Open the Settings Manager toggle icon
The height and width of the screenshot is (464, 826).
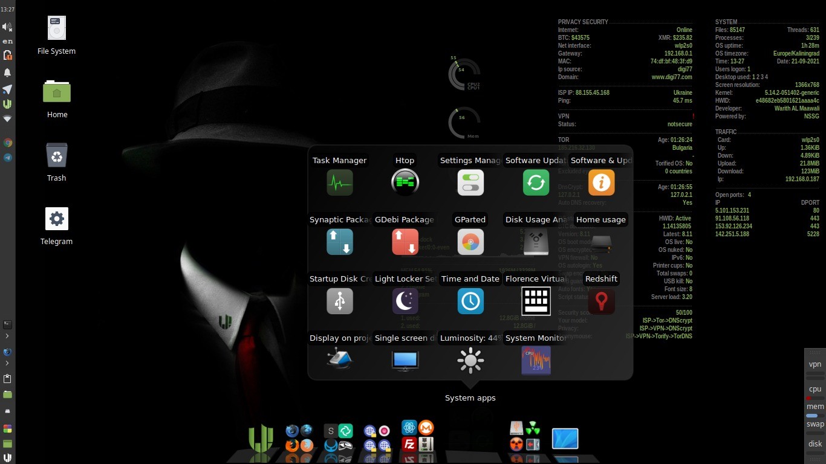(x=470, y=182)
